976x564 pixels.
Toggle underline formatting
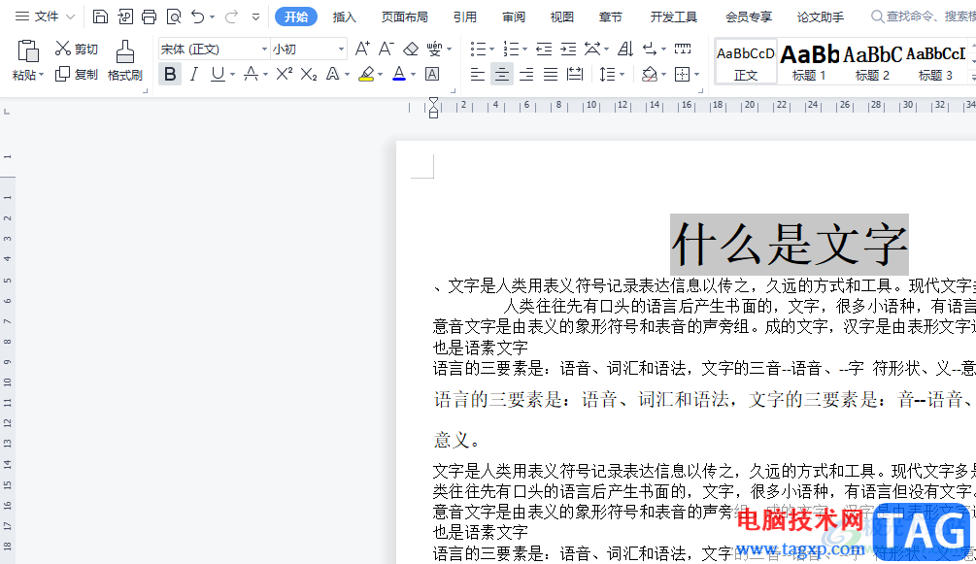point(218,74)
